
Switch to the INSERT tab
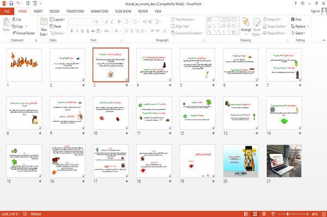pyautogui.click(x=38, y=11)
